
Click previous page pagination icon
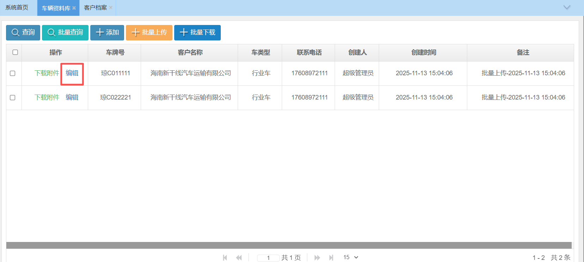click(239, 258)
